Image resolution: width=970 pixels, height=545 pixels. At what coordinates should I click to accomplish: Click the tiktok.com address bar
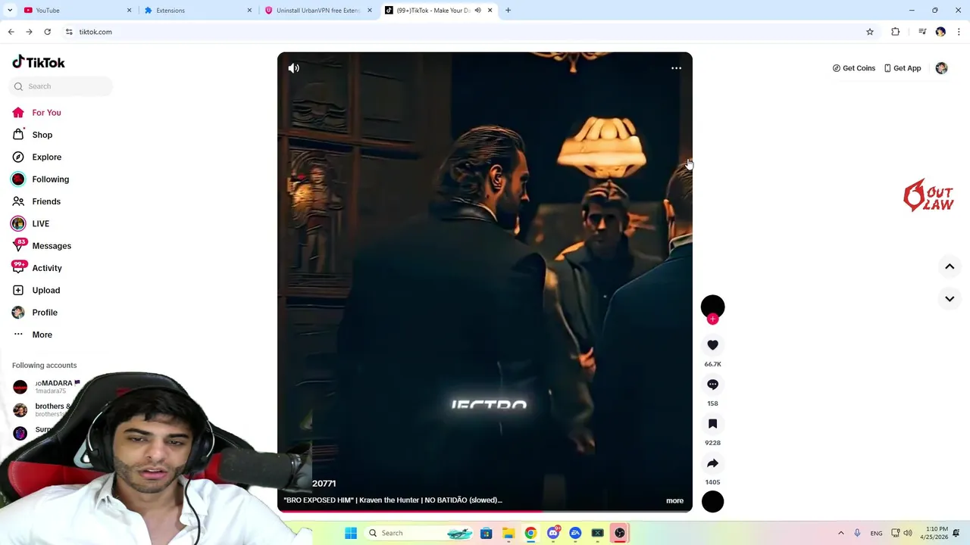point(470,32)
